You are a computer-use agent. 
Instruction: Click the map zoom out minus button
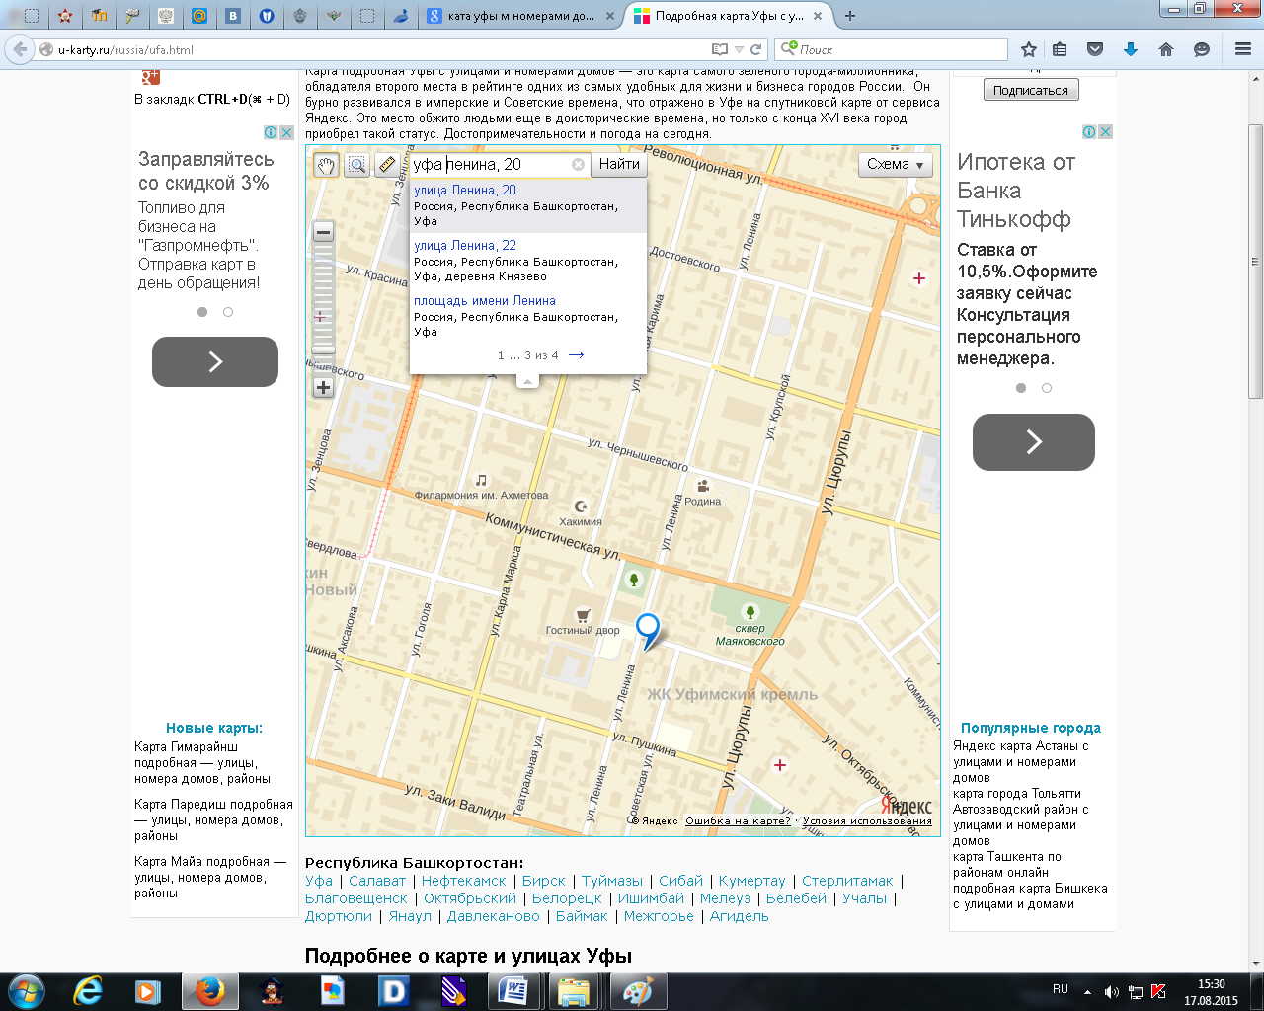click(323, 232)
